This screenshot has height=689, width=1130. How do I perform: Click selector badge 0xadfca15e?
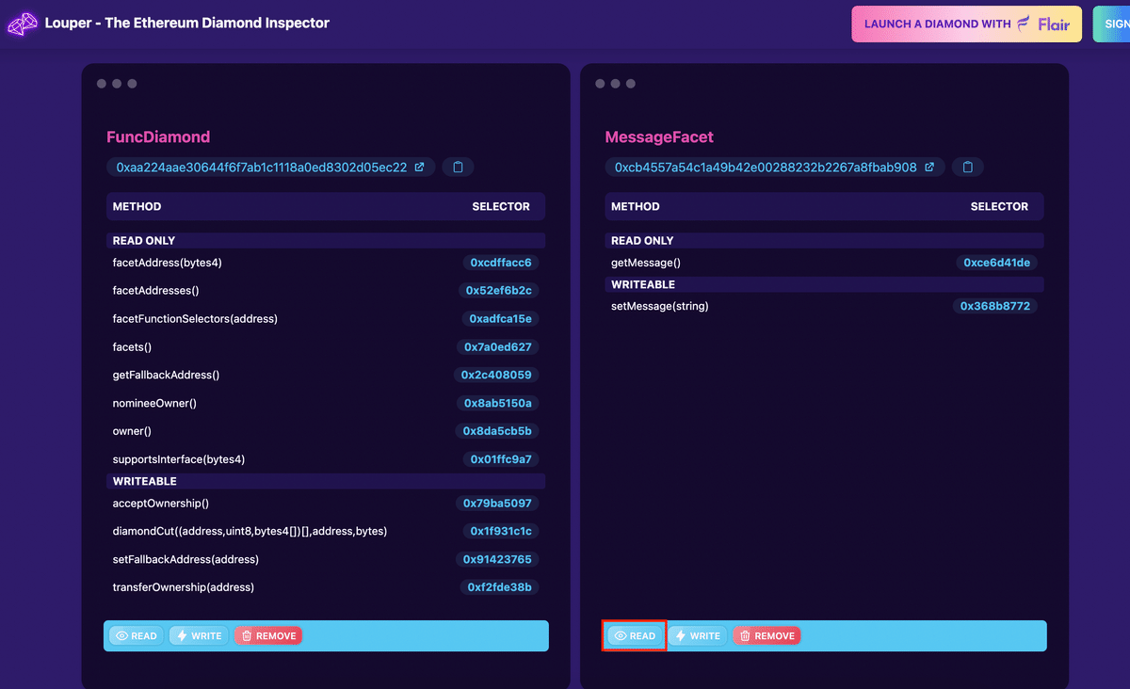(501, 319)
